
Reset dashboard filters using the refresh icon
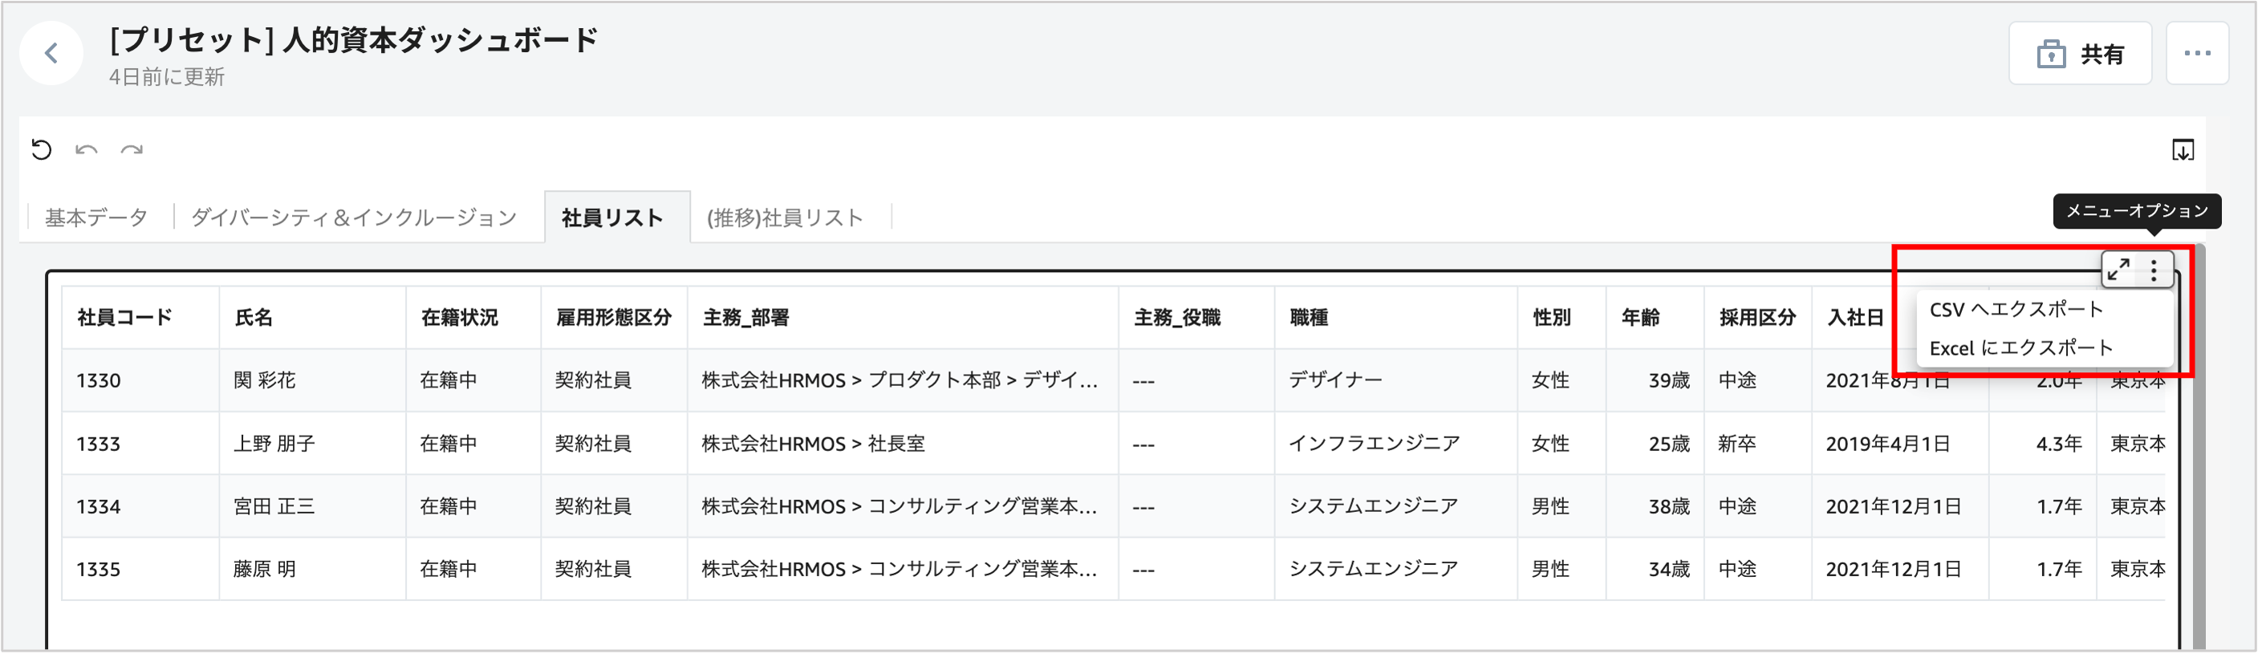(41, 150)
